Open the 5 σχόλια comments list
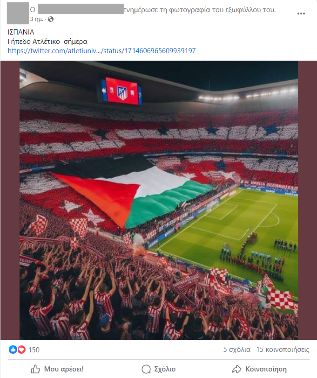The image size is (317, 378). click(x=237, y=350)
